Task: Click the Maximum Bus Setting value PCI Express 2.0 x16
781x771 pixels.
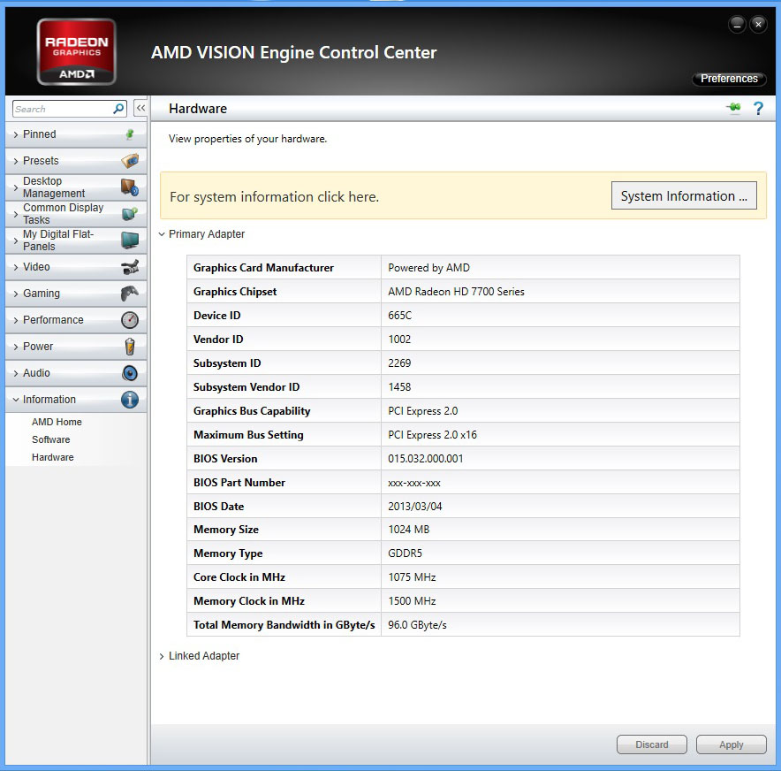Action: pos(432,435)
